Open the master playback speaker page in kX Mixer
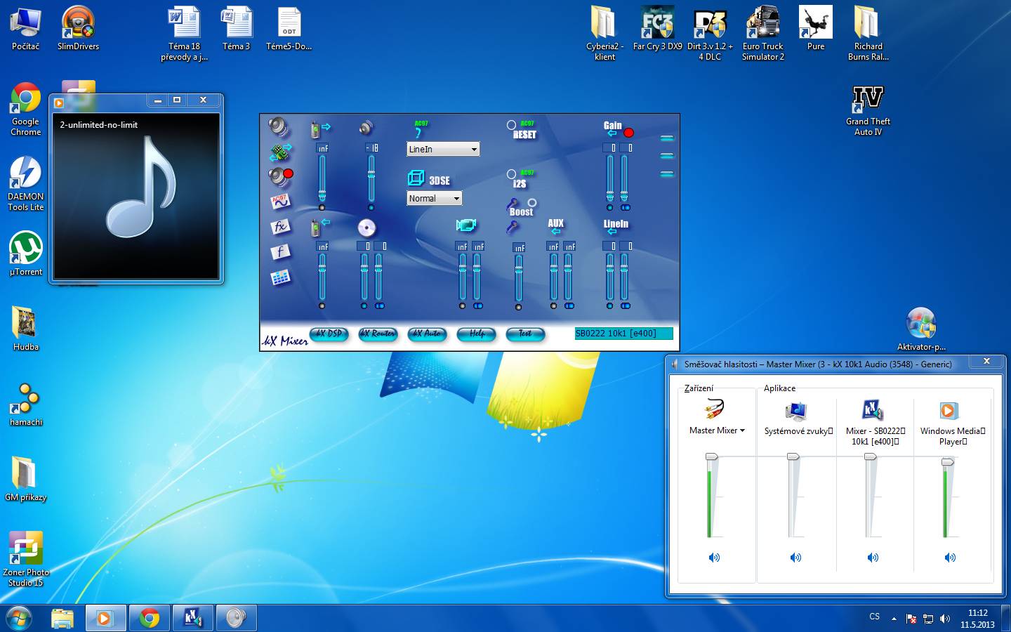 click(279, 126)
